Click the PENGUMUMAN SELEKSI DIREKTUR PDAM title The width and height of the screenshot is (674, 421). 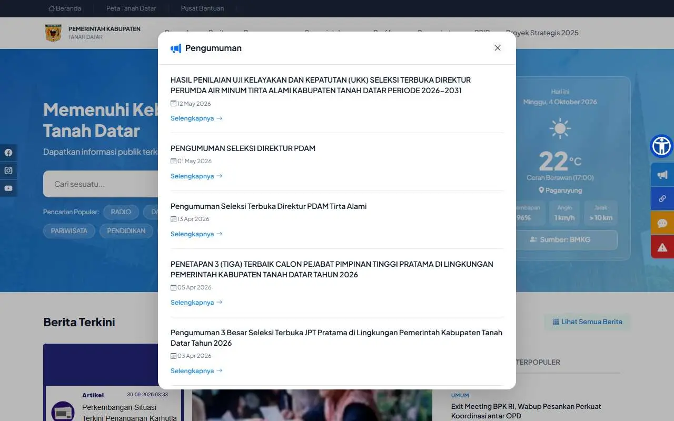click(243, 148)
